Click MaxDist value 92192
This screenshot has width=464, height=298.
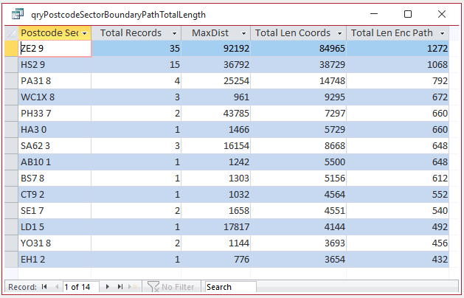(215, 48)
